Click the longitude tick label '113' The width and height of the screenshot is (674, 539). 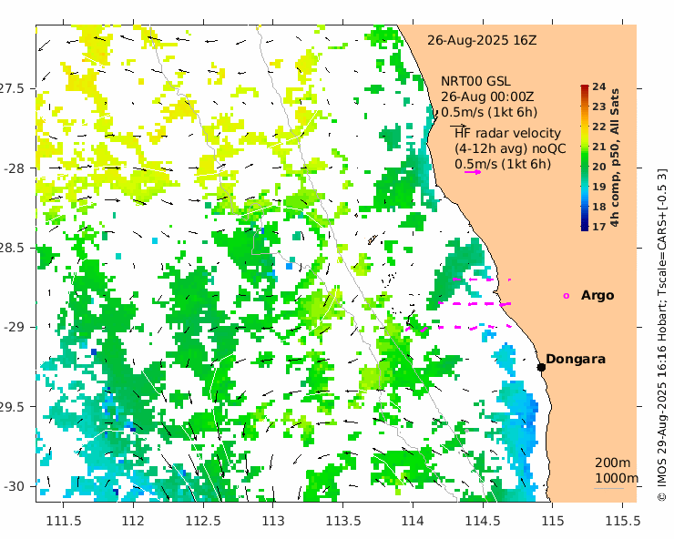pyautogui.click(x=273, y=521)
